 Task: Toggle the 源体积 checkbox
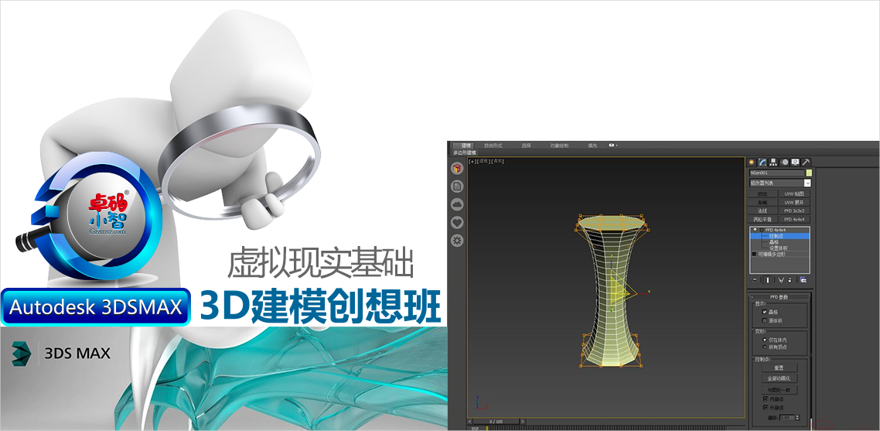pyautogui.click(x=764, y=320)
